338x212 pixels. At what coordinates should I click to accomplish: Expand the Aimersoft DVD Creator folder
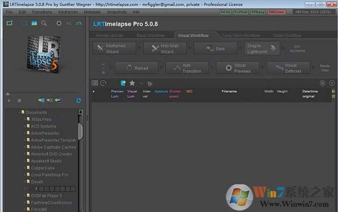25,154
